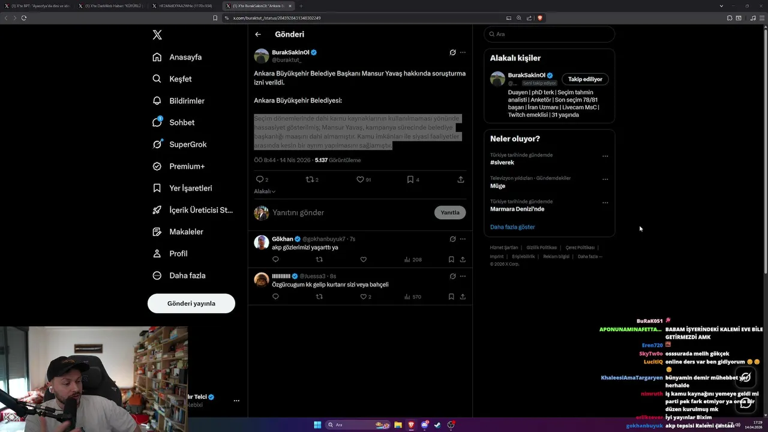
Task: Reply to @Juessa3's comment
Action: [275, 296]
